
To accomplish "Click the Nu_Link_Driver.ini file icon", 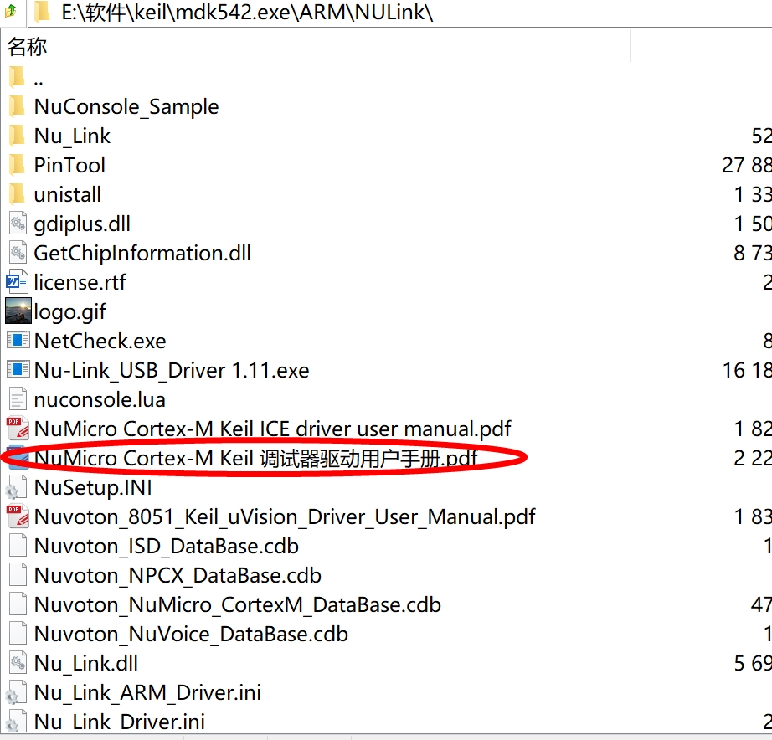I will pos(16,722).
